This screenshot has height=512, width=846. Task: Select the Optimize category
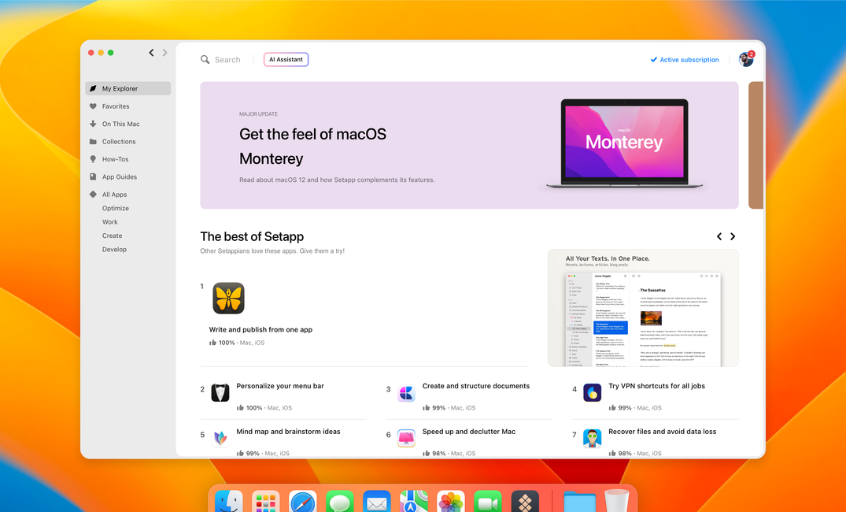tap(116, 208)
